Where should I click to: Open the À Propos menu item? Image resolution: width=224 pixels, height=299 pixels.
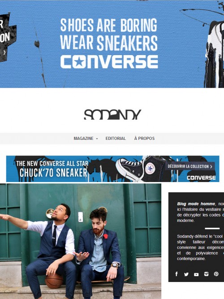(144, 139)
